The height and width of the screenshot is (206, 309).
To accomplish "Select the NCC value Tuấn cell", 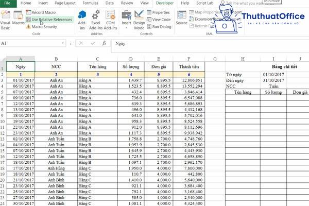I will (273, 86).
